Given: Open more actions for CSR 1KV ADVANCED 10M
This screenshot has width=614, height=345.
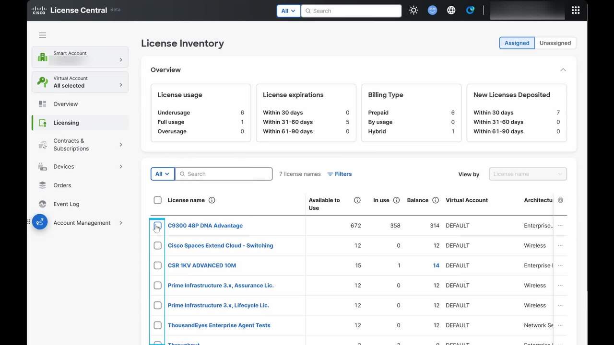Looking at the screenshot, I should tap(560, 265).
